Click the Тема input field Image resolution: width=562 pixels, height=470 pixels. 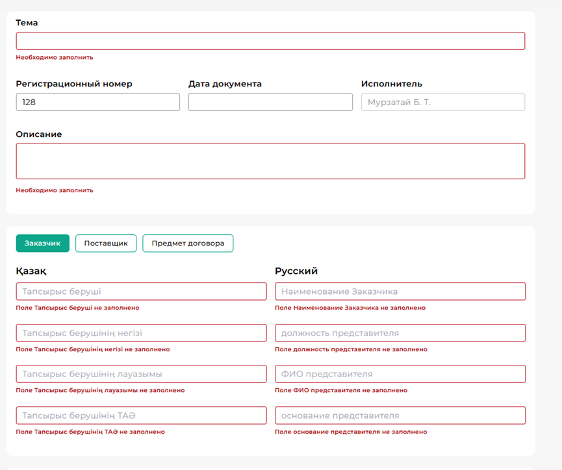270,41
